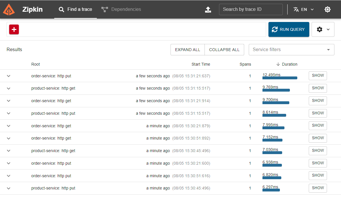Screen dimensions: 341x222
Task: Click timestamp 08/05 15:30:21:600
Action: [x=191, y=163]
